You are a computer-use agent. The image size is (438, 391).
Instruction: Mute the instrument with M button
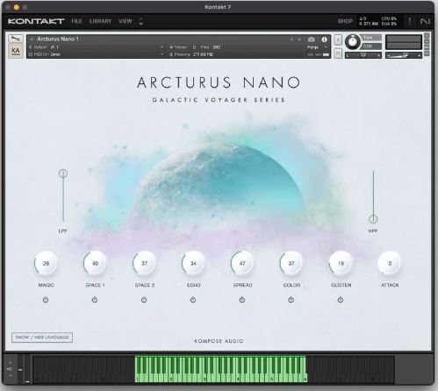pyautogui.click(x=338, y=53)
